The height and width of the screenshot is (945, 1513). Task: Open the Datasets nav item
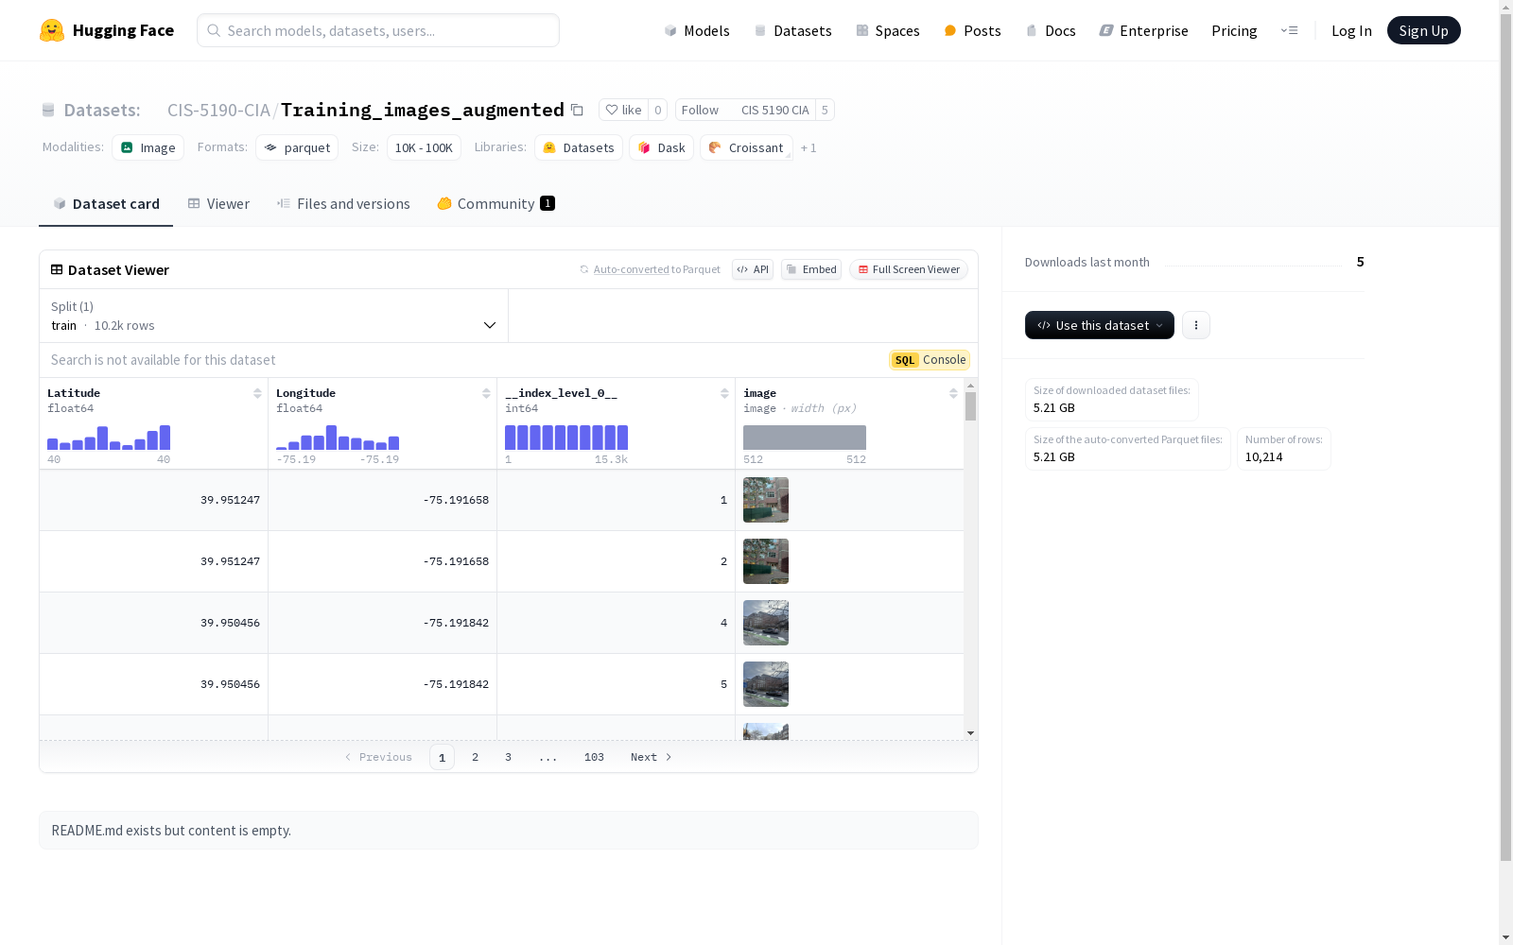pyautogui.click(x=792, y=30)
